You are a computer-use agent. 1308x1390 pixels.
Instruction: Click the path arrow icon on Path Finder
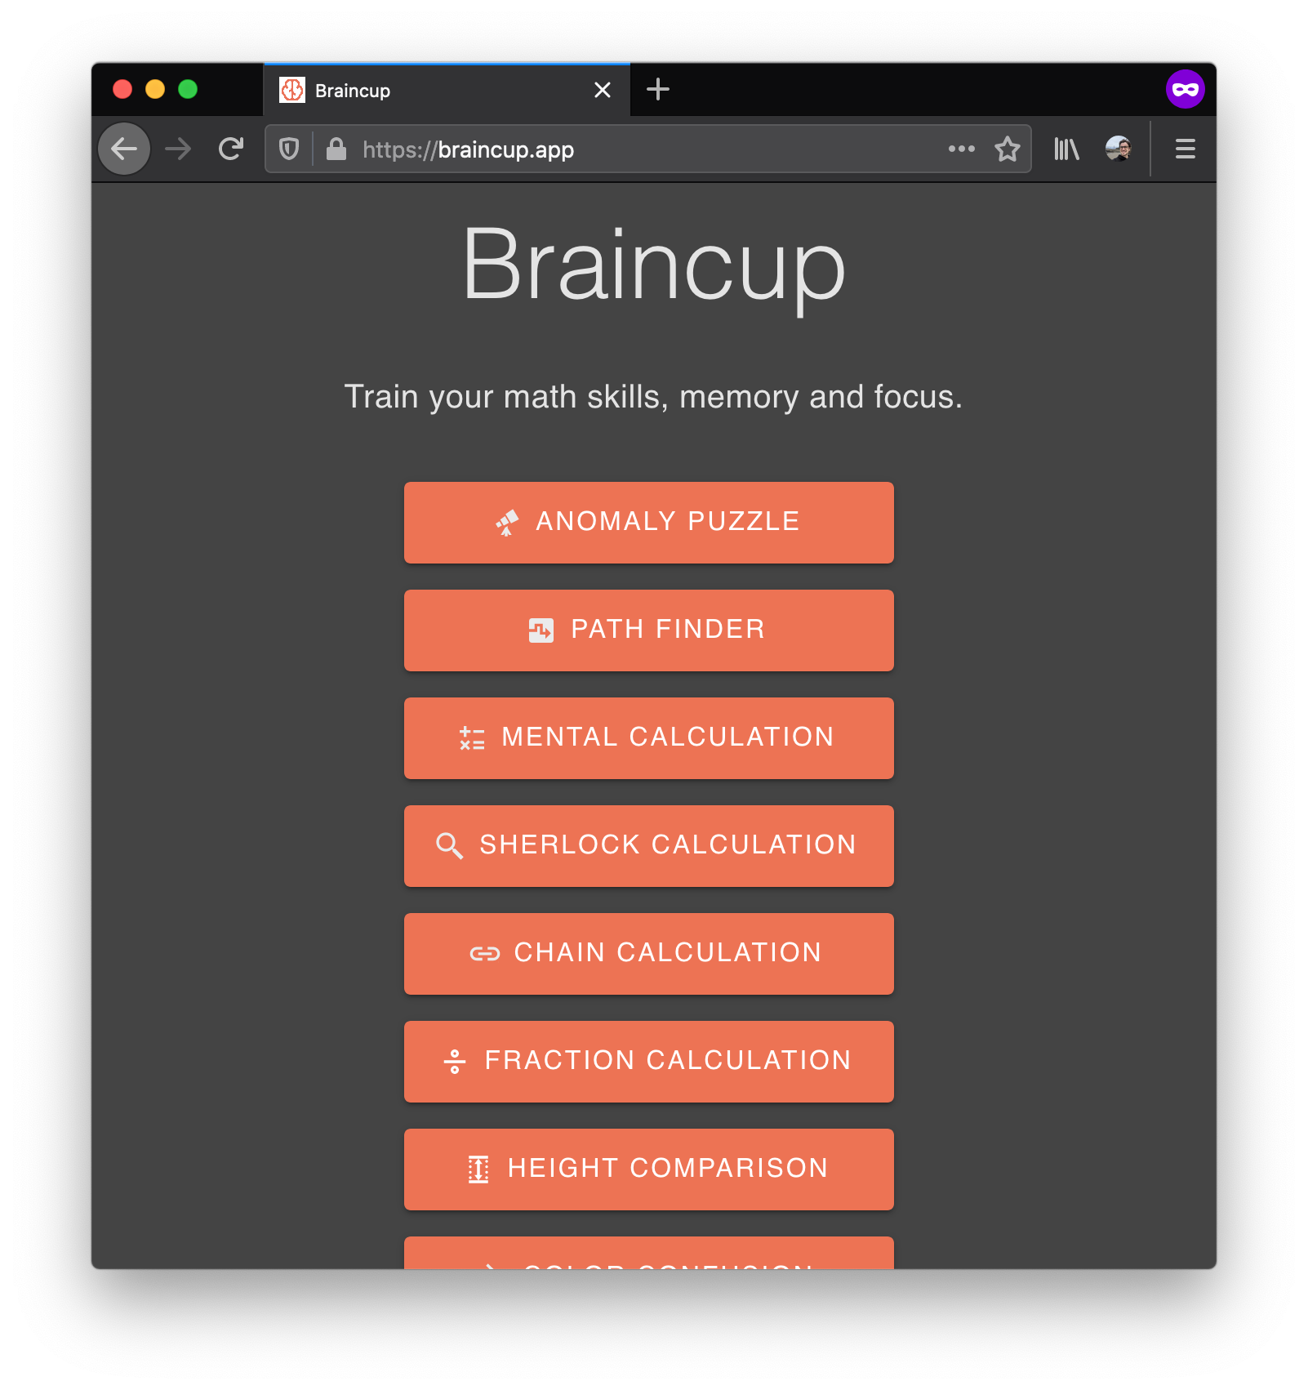541,630
